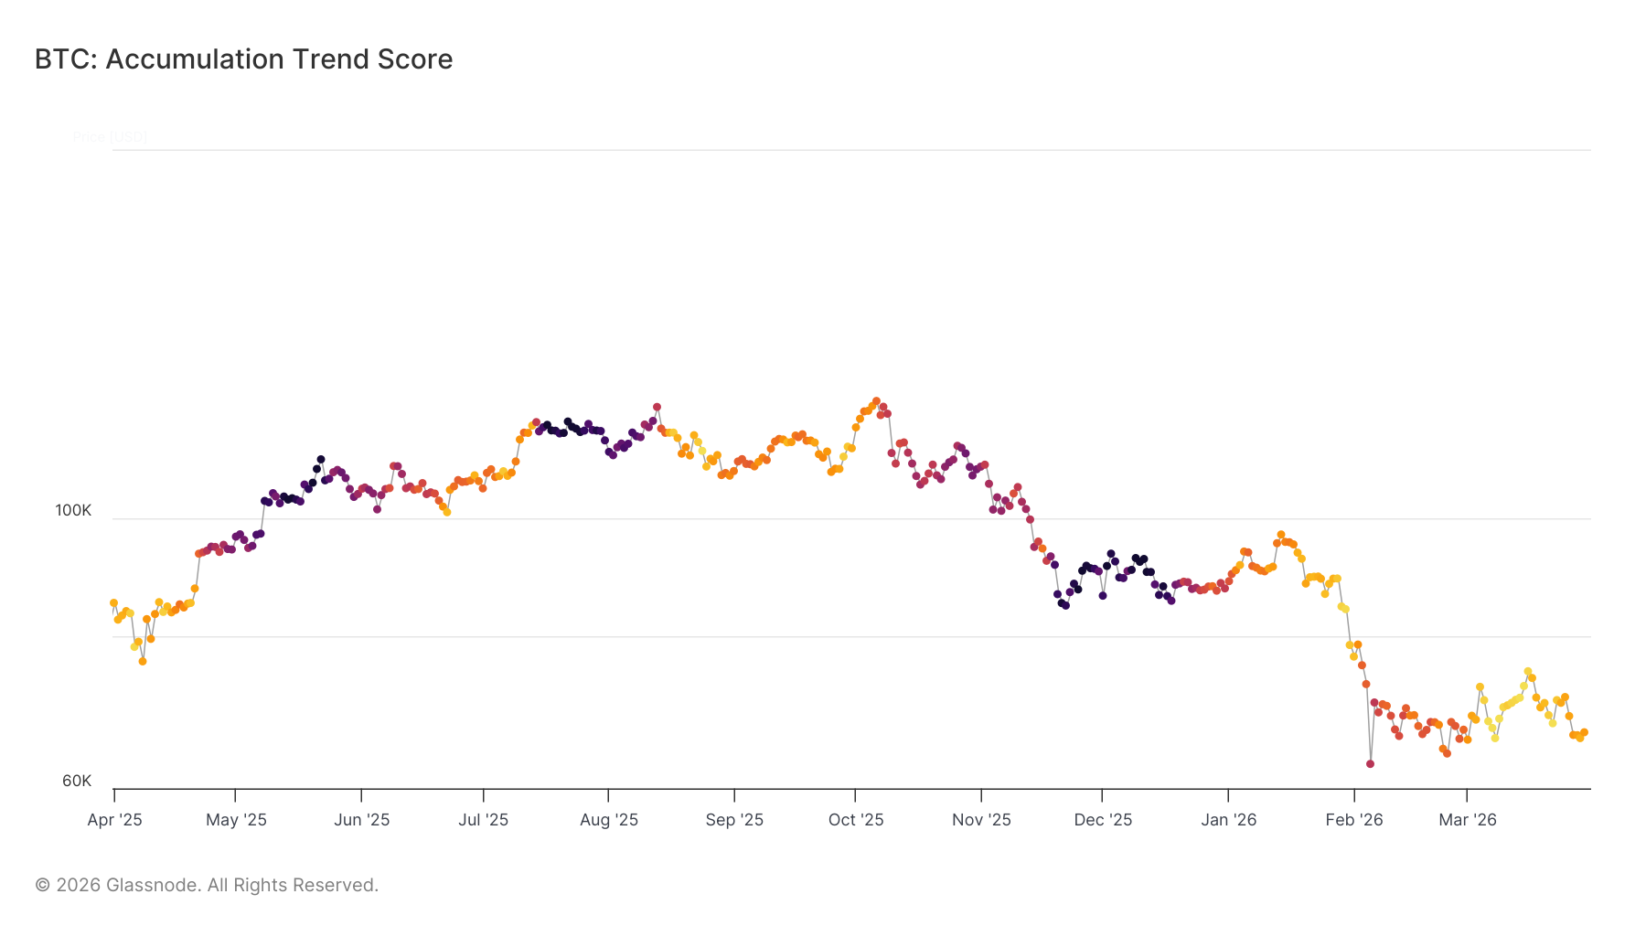This screenshot has height=926, width=1646.
Task: Select the Sep '25 x-axis label
Action: click(734, 820)
